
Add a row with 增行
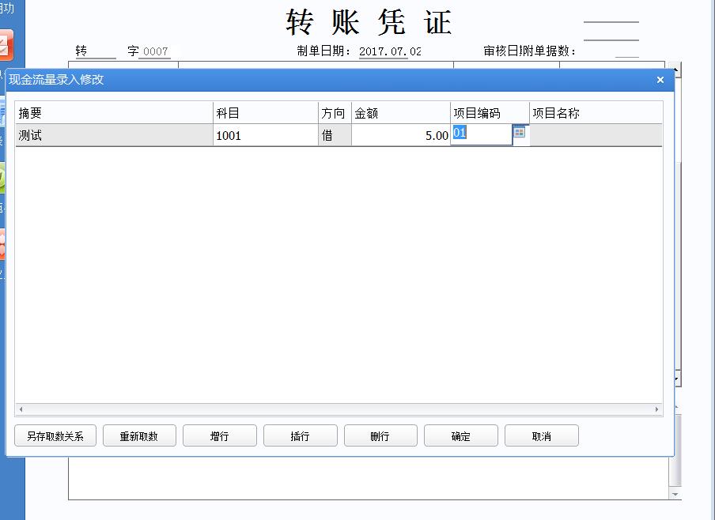point(220,436)
